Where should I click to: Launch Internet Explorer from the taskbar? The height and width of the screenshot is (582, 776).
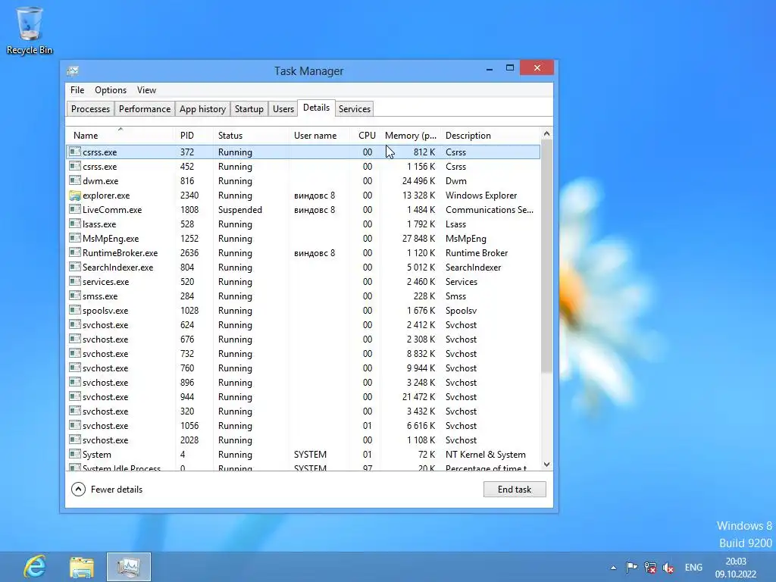pyautogui.click(x=35, y=567)
